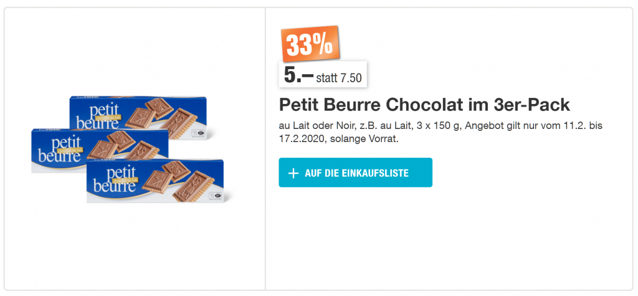Click the small oval brand mark on the bottom box

point(218,195)
